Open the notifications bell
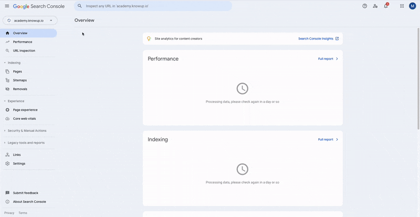 pyautogui.click(x=386, y=6)
